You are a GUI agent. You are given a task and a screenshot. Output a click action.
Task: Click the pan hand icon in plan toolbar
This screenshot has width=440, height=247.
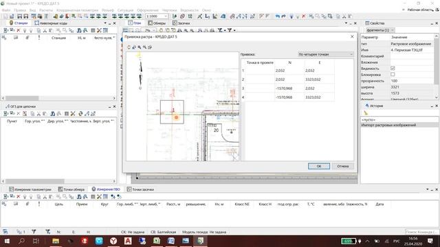click(161, 30)
